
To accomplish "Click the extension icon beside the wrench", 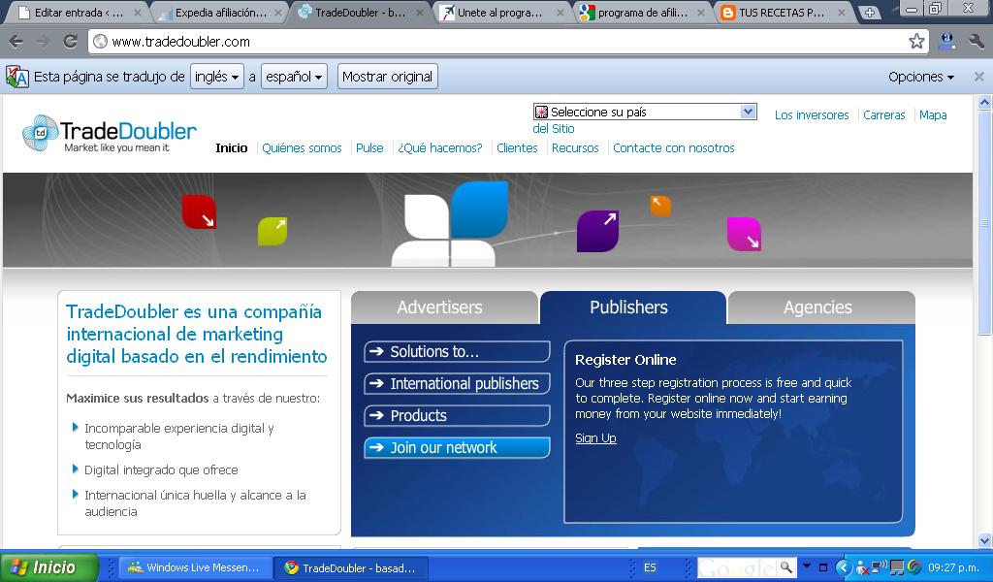I will pyautogui.click(x=947, y=42).
